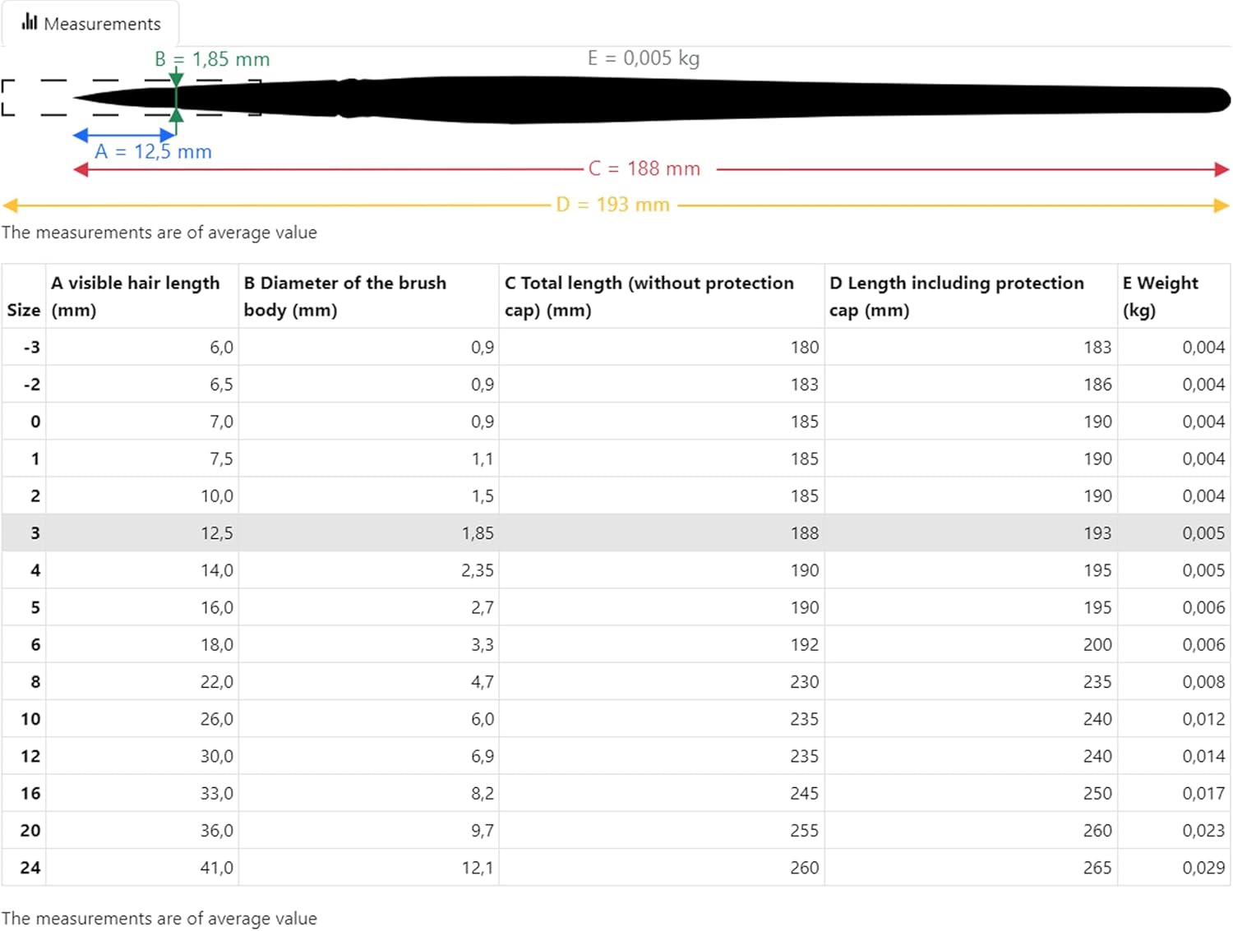Screen dimensions: 1233x931
Task: Select the size -3 row
Action: (615, 347)
